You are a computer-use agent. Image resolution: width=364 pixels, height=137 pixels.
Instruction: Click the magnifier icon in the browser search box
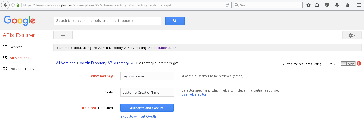click(x=237, y=5)
